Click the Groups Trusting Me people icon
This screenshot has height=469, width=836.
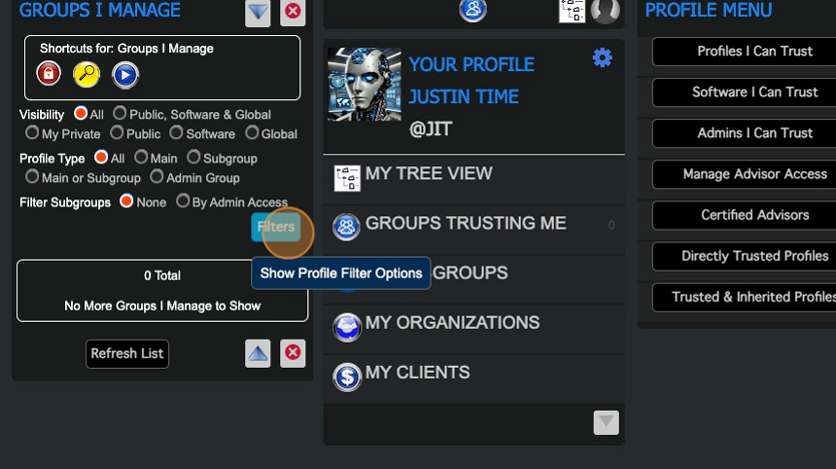[347, 228]
